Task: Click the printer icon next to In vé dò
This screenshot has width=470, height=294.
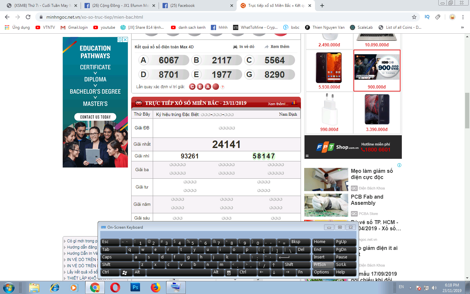Action: pos(235,47)
